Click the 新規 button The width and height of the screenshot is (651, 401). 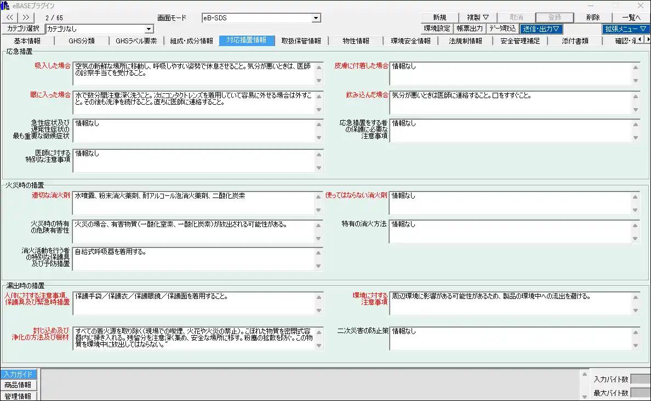[x=439, y=18]
